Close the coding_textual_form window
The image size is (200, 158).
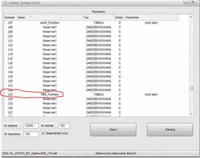[193, 2]
